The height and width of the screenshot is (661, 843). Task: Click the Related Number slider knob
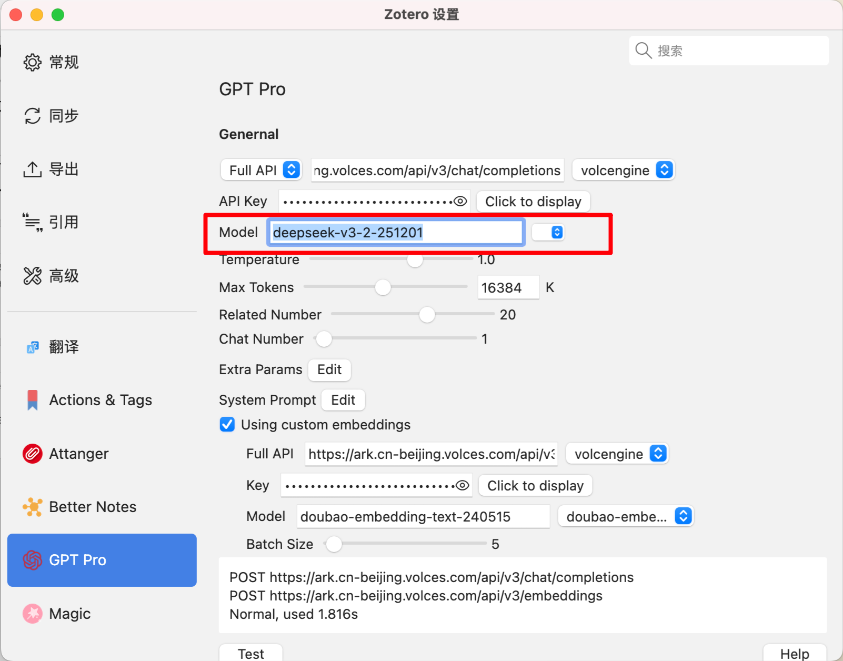[x=427, y=315]
